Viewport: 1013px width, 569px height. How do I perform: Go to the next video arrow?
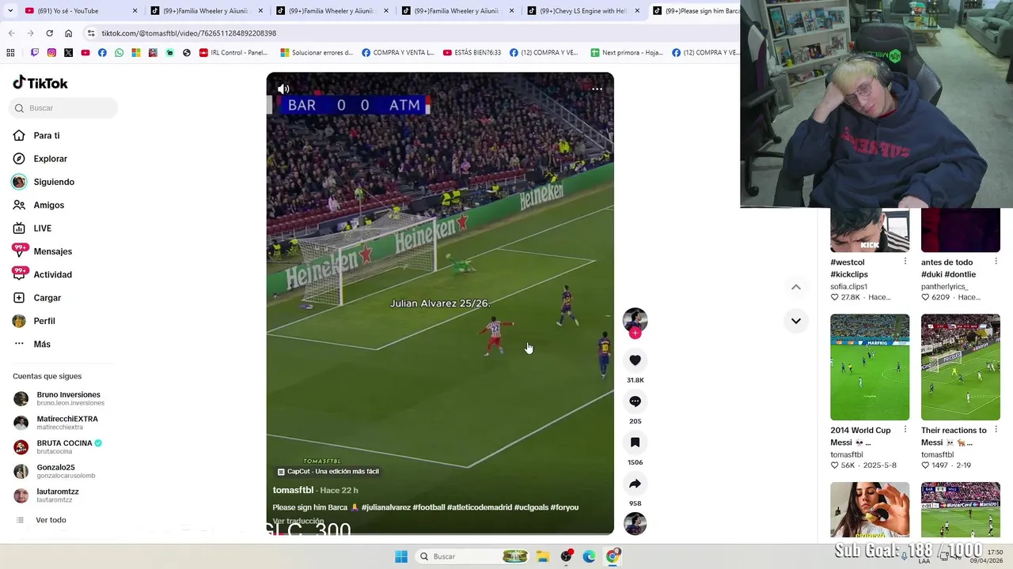(x=796, y=321)
